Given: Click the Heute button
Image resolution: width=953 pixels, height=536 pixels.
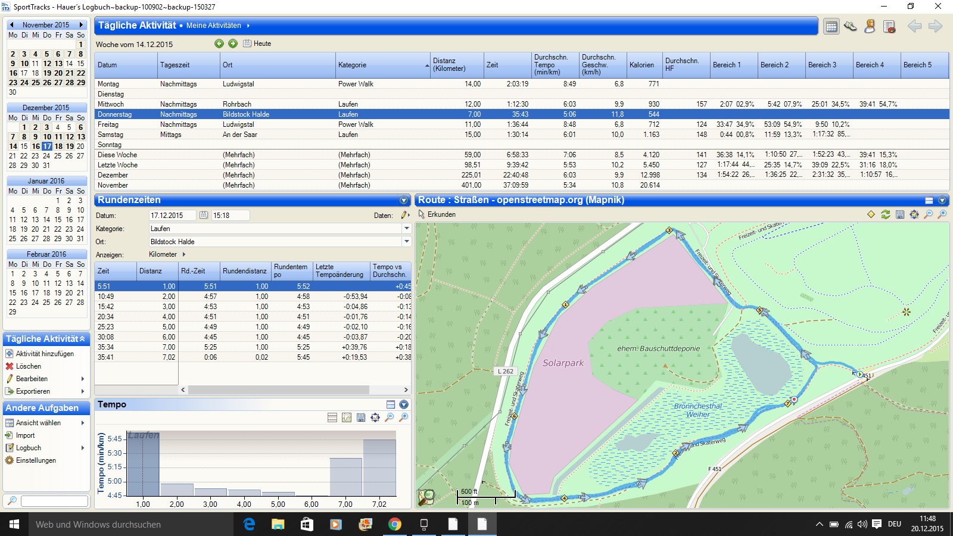Looking at the screenshot, I should tap(257, 43).
